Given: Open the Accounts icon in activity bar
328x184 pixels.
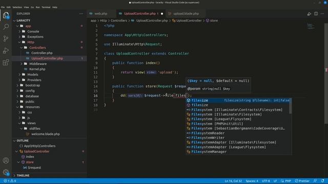Looking at the screenshot, I should (x=6, y=160).
